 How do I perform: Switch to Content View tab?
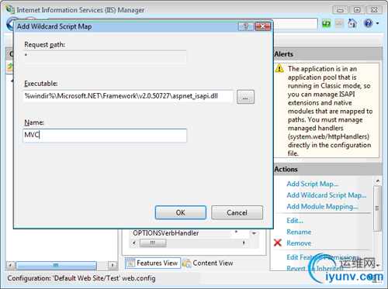pos(208,263)
